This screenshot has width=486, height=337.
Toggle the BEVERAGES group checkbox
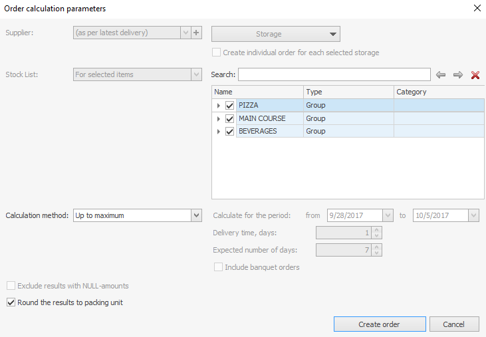[229, 132]
